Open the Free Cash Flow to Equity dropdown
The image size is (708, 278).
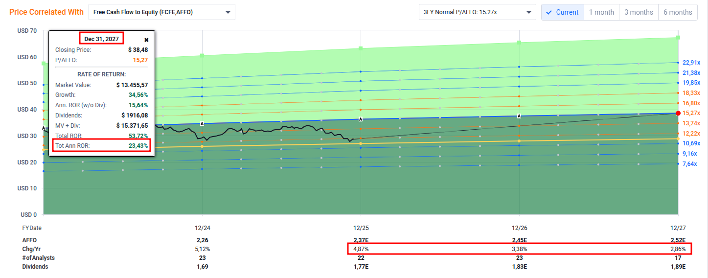pyautogui.click(x=161, y=12)
